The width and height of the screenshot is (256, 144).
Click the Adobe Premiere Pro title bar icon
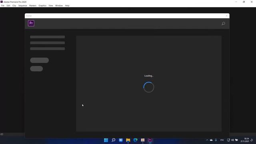point(2,2)
